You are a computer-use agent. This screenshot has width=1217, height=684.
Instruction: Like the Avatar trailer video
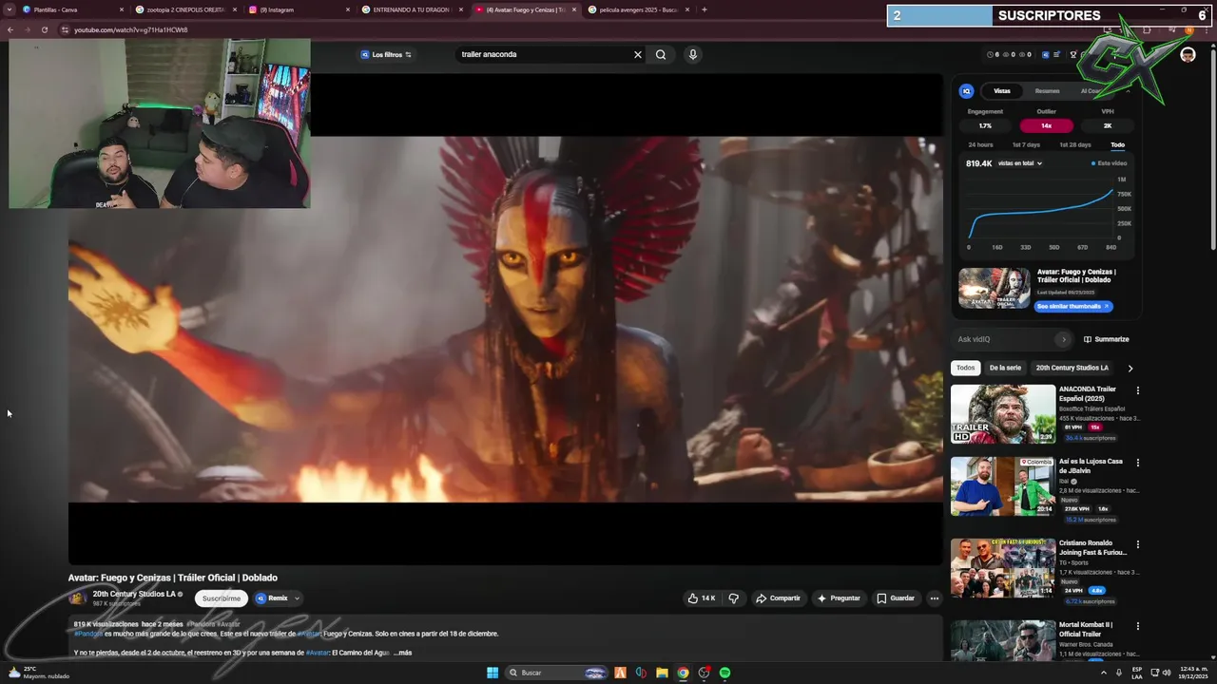(702, 598)
